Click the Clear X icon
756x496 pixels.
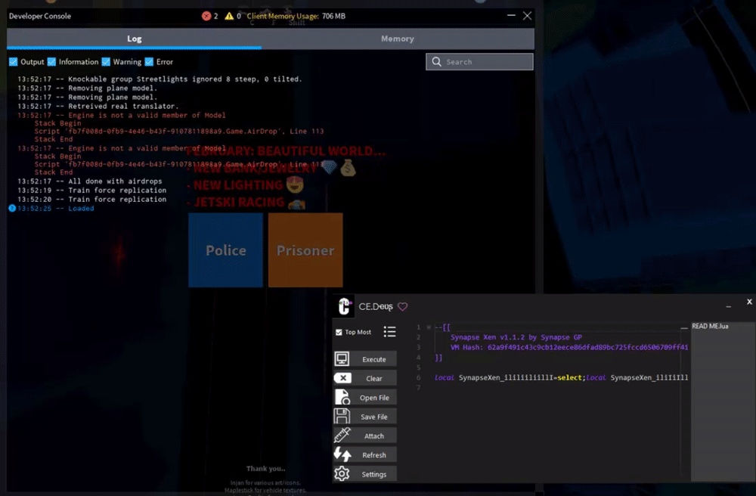pyautogui.click(x=342, y=378)
